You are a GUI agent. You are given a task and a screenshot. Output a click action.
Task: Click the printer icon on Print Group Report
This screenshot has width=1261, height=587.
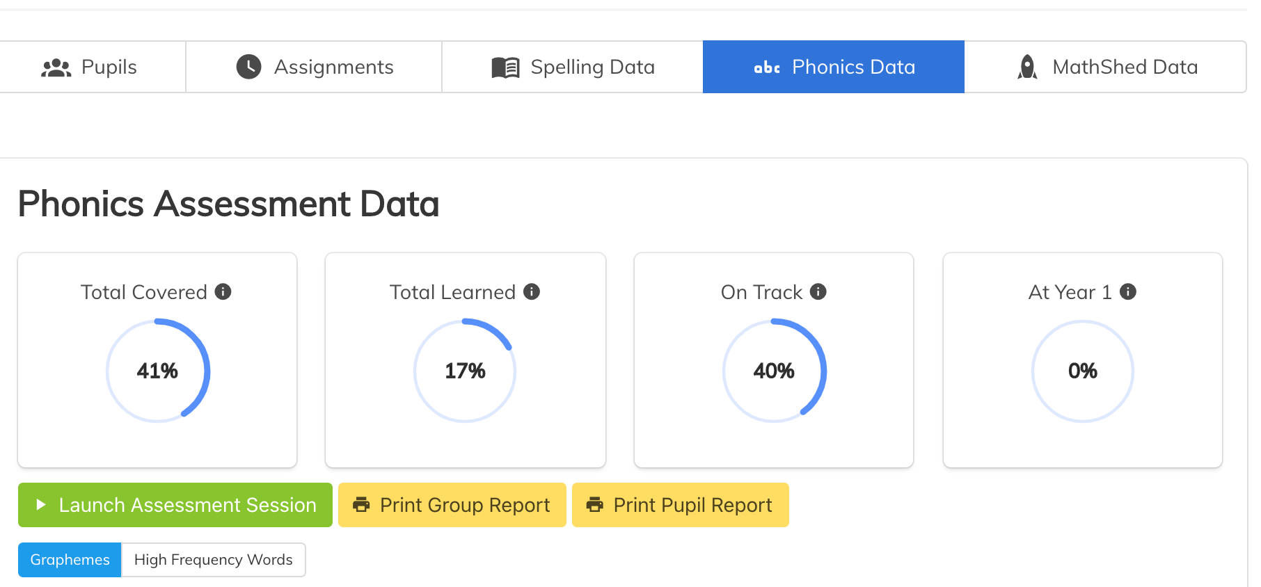[x=361, y=504]
